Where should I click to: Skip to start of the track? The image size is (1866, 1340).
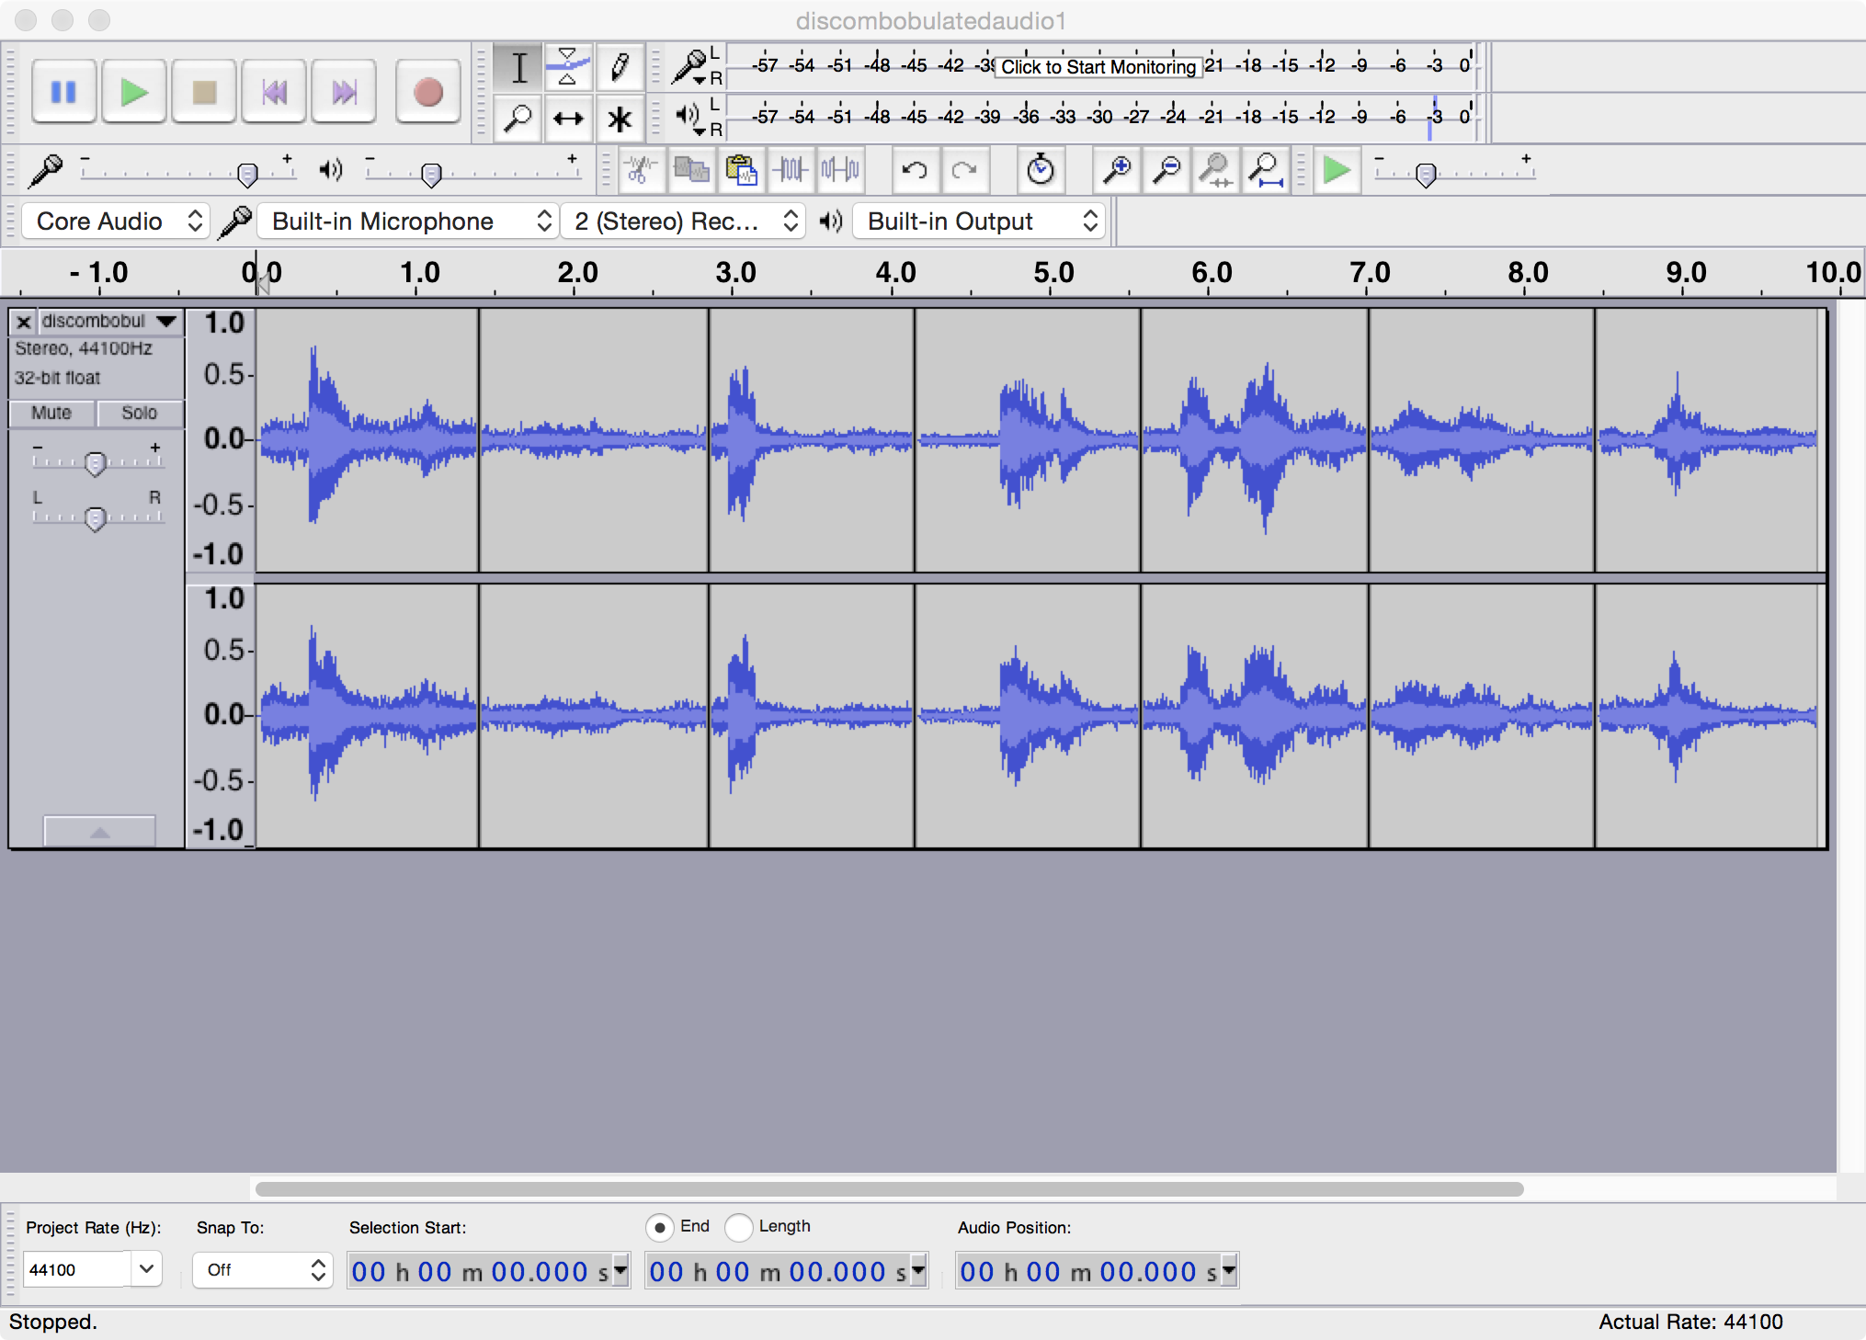coord(274,92)
